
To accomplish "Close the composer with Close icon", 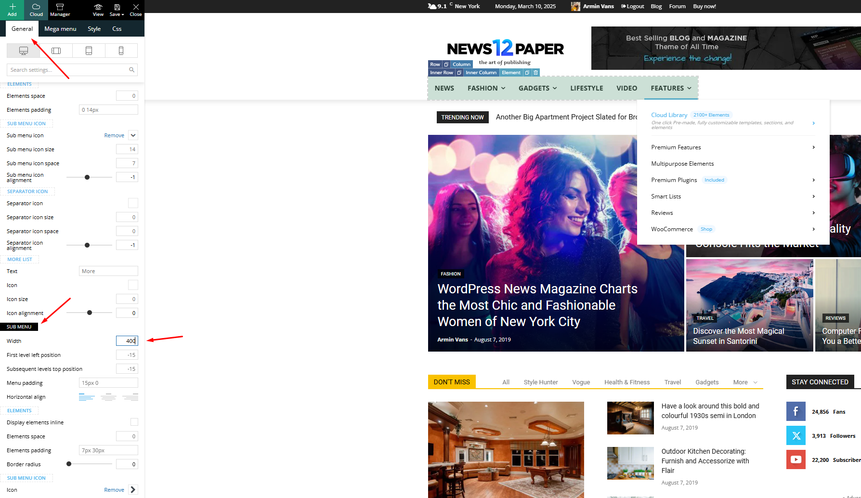I will tap(136, 7).
